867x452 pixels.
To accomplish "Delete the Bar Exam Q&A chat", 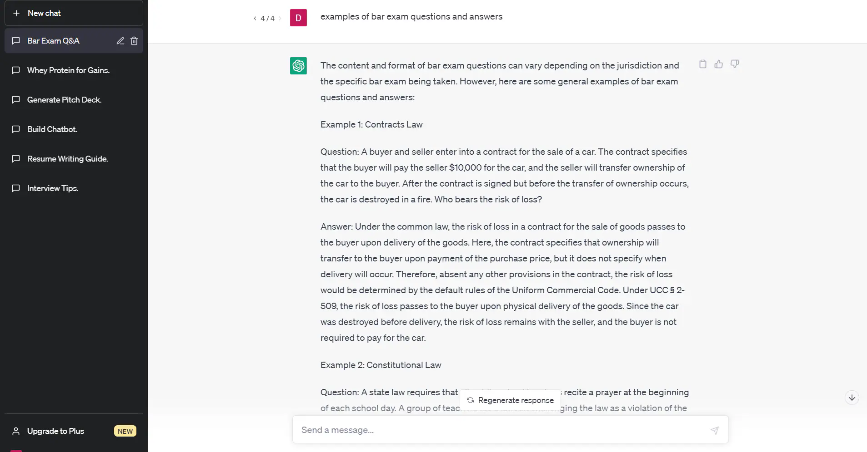I will (x=134, y=41).
